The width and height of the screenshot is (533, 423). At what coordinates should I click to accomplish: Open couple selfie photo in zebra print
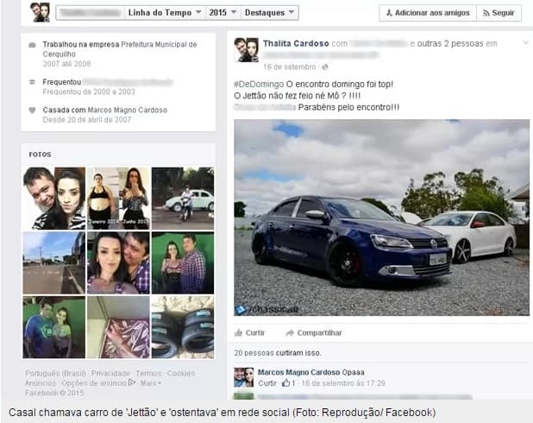pos(54,198)
